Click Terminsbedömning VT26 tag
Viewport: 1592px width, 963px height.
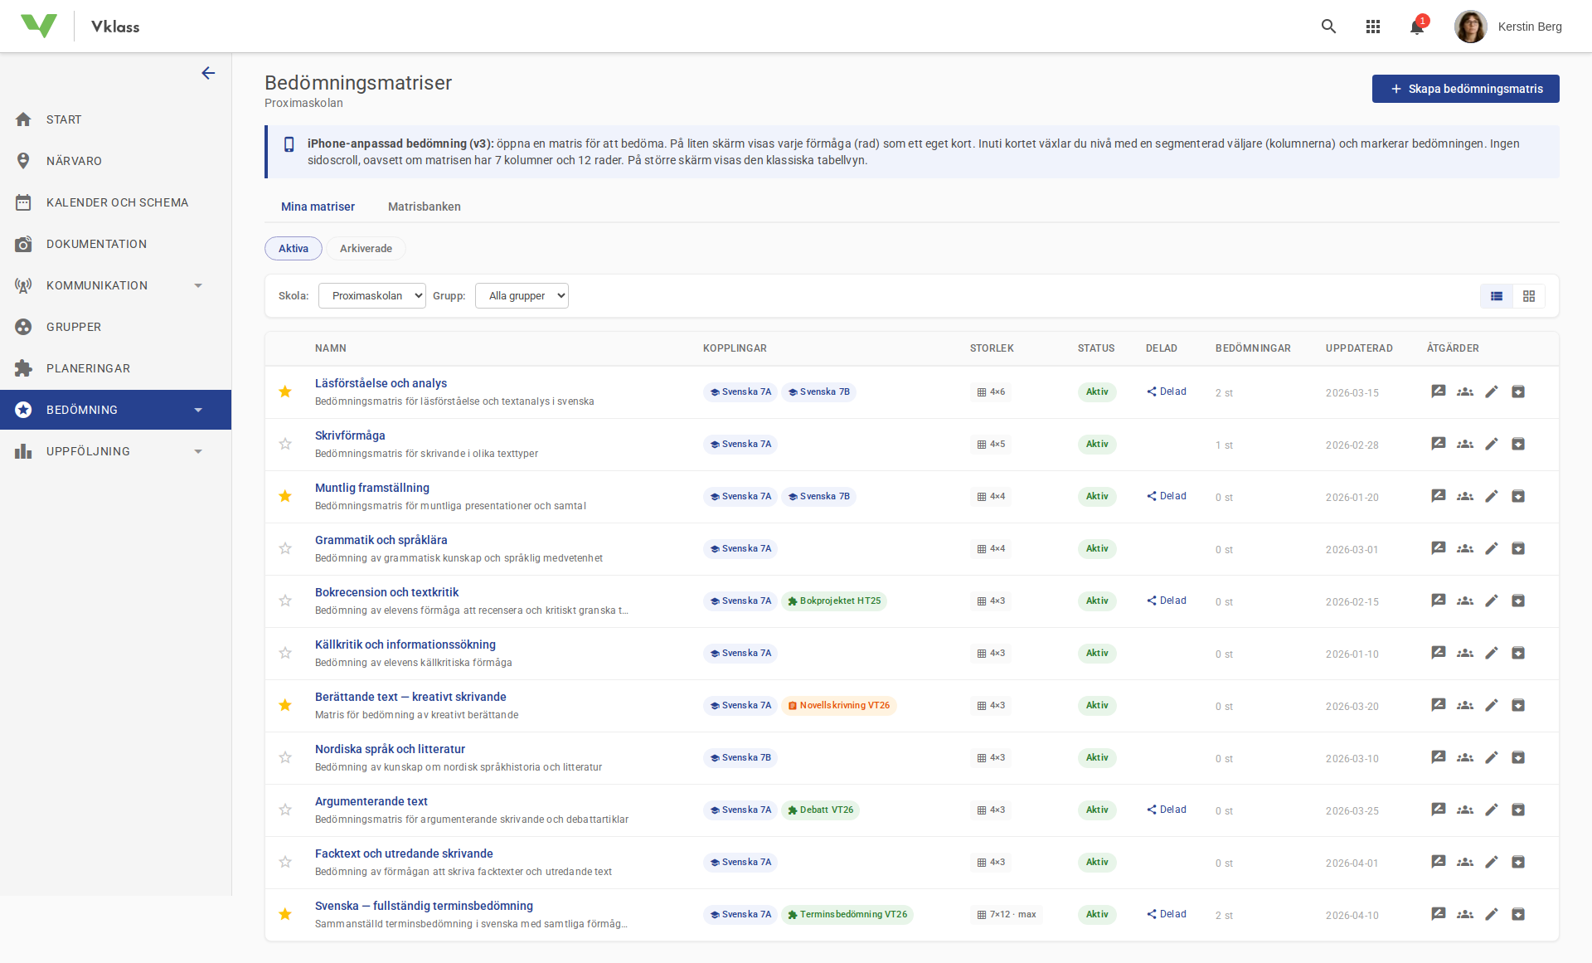click(847, 914)
